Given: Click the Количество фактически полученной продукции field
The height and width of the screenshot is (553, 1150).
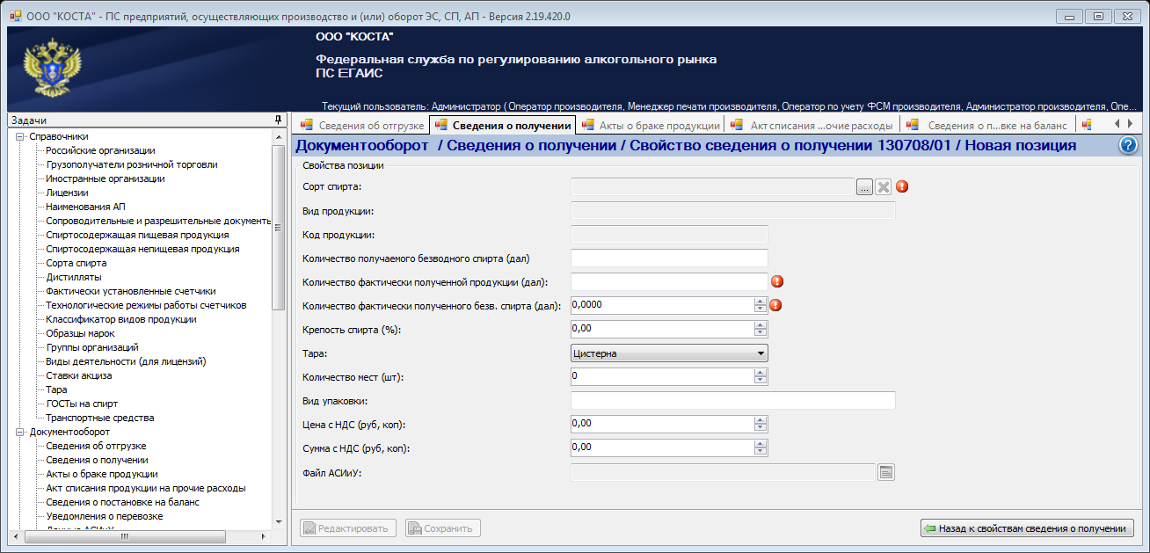Looking at the screenshot, I should [669, 281].
